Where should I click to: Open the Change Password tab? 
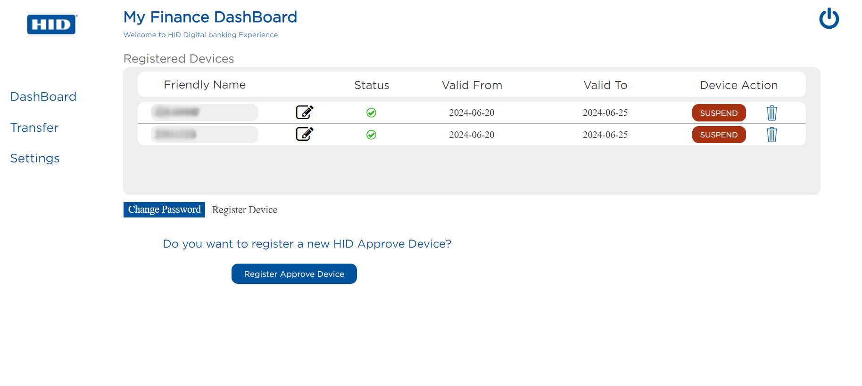point(164,209)
